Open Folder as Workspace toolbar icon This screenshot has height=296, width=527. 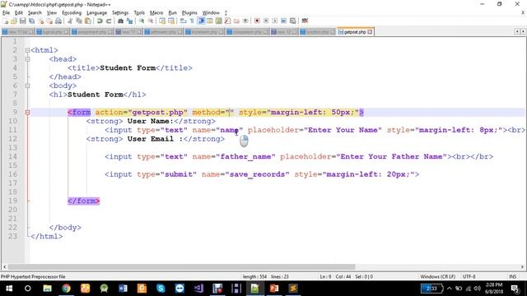pos(236,21)
